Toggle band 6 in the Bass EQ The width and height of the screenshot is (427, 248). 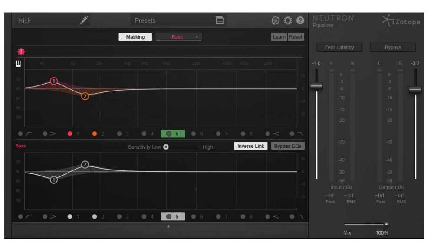(x=194, y=216)
